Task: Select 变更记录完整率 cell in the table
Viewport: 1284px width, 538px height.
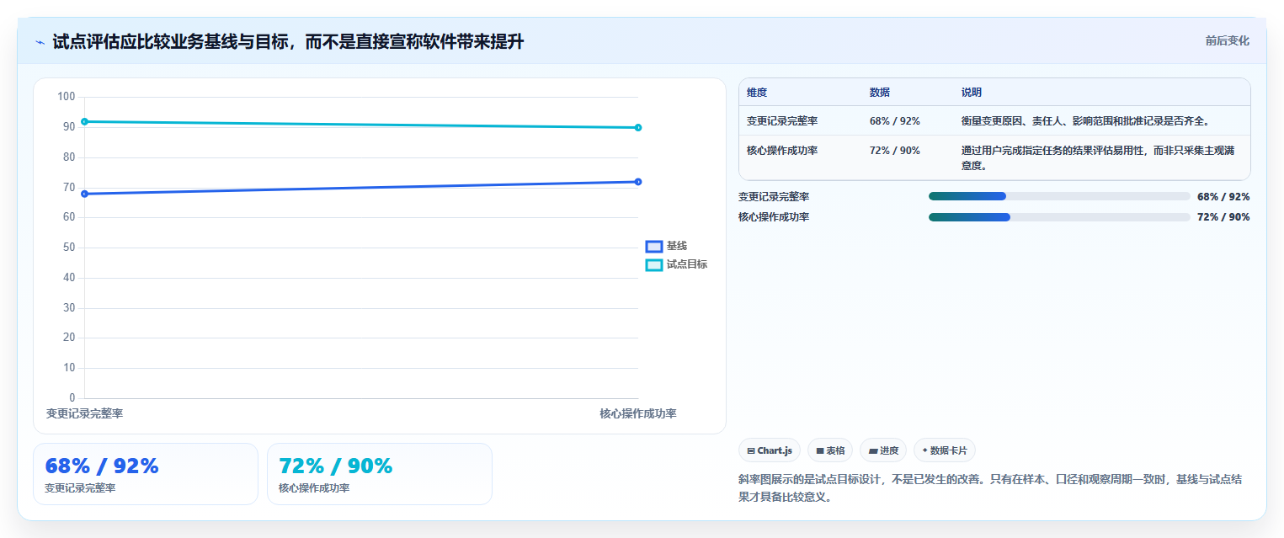Action: [x=782, y=121]
